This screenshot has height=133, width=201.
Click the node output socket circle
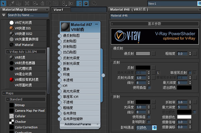pos(103,75)
